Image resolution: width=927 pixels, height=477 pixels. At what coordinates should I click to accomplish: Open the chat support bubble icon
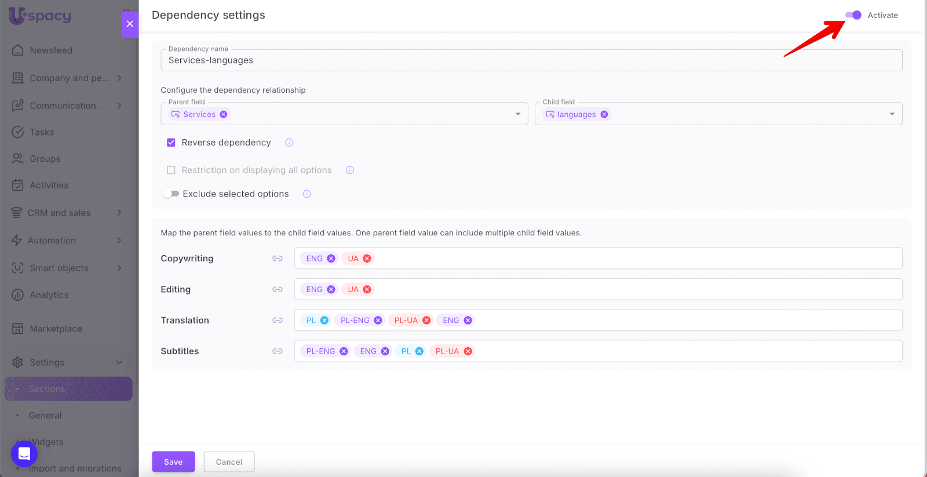point(24,453)
